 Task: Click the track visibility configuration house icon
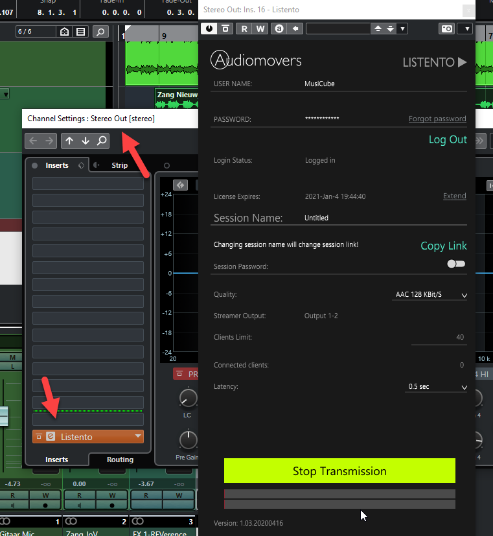point(65,32)
